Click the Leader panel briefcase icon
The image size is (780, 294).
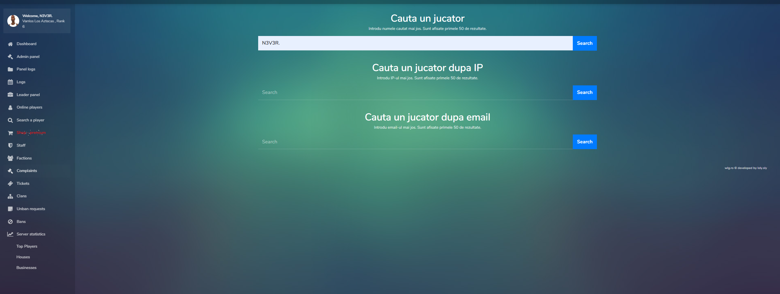coord(10,95)
